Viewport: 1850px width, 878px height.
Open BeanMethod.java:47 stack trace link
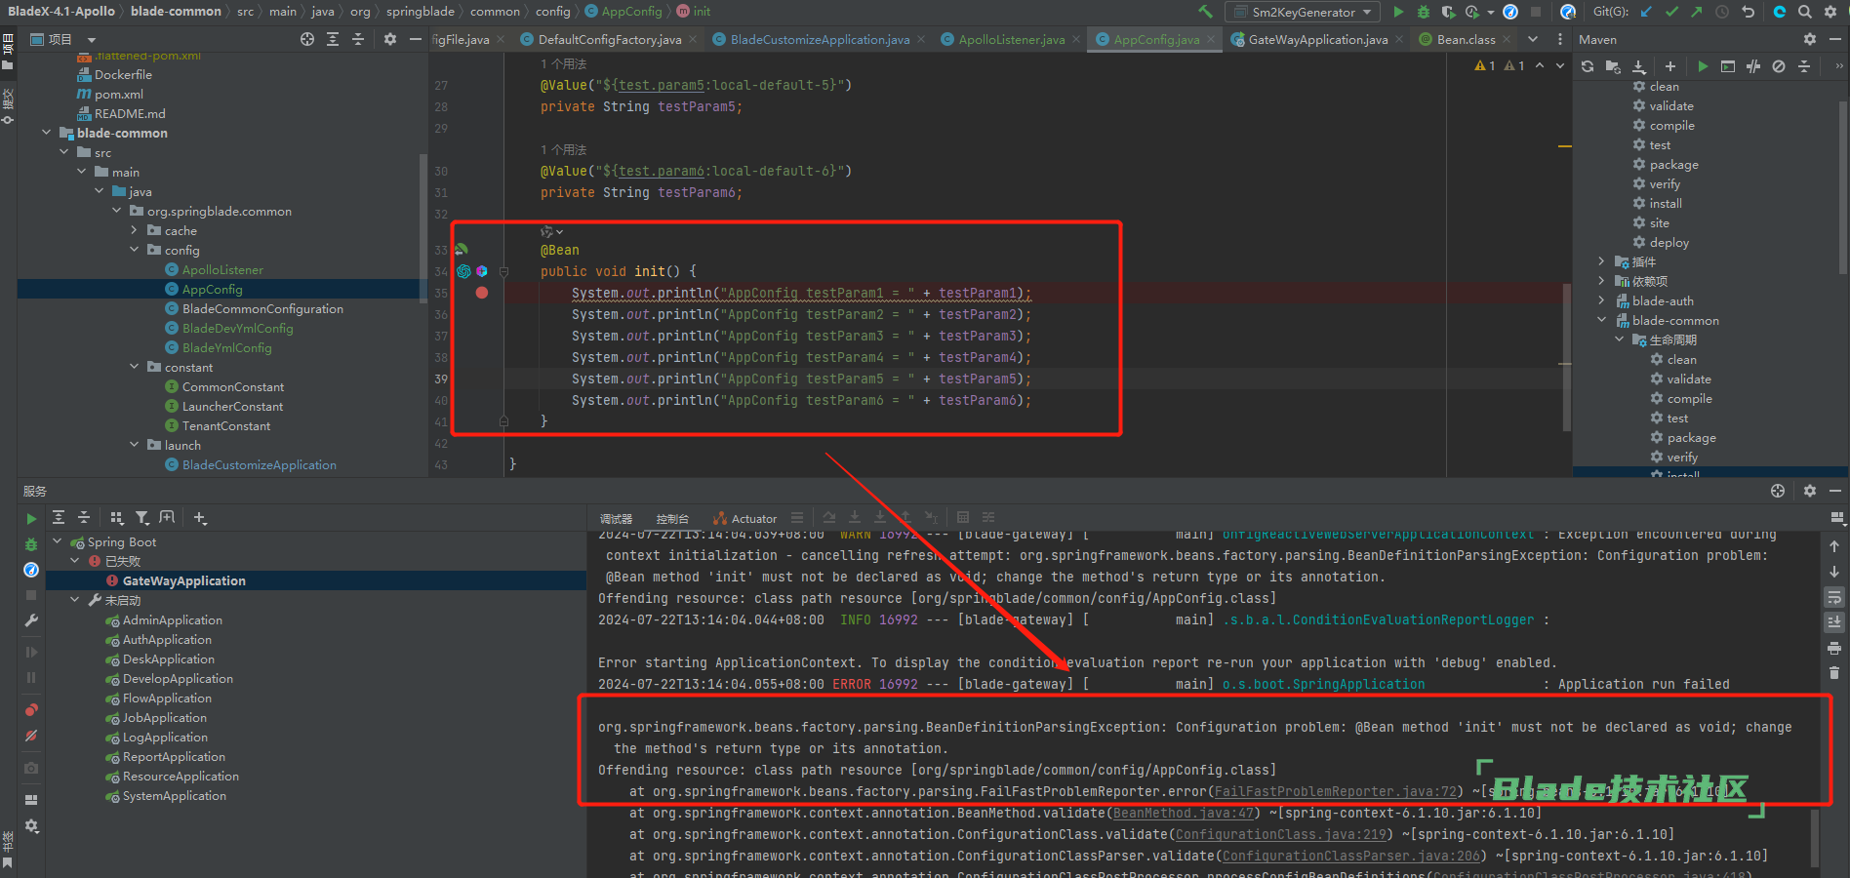1184,813
